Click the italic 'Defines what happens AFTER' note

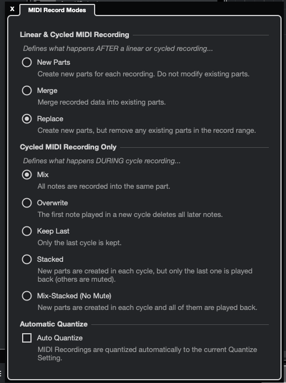[x=118, y=49]
